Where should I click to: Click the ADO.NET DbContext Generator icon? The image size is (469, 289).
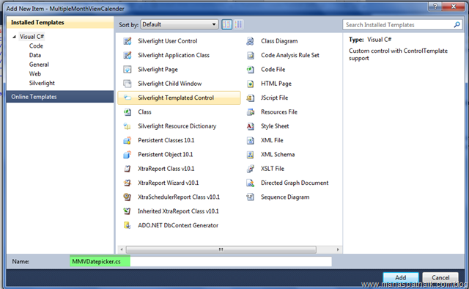(128, 225)
